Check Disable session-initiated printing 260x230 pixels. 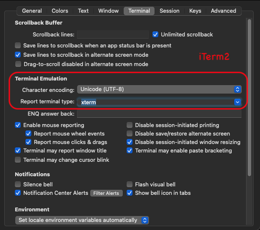[x=130, y=125]
